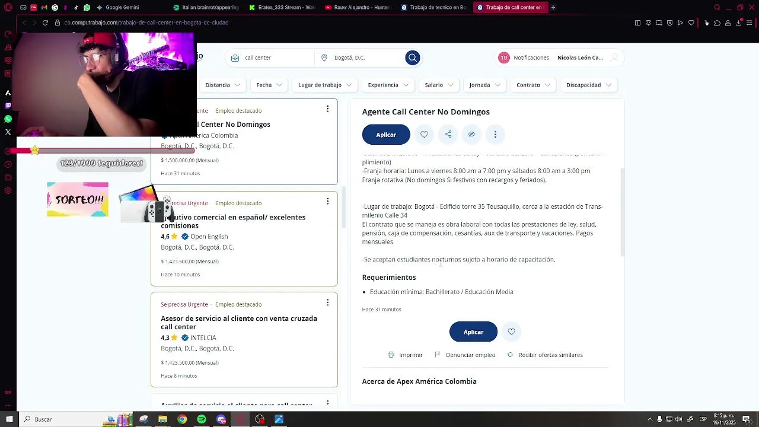Open INTELCIA company link

click(x=203, y=338)
